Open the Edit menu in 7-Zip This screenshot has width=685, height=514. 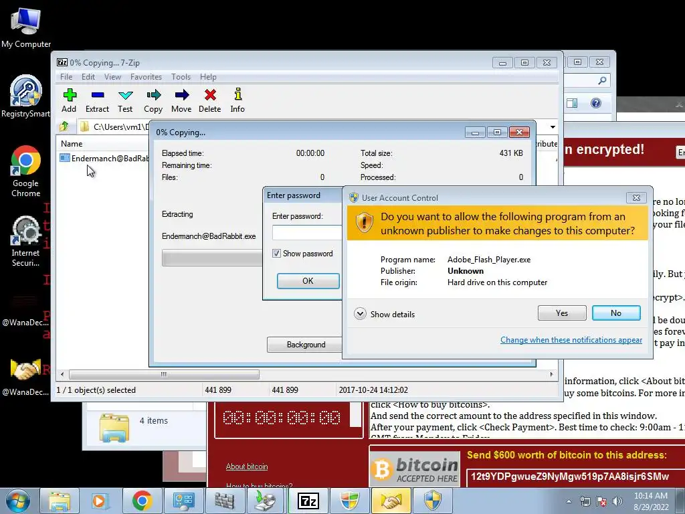pos(88,77)
